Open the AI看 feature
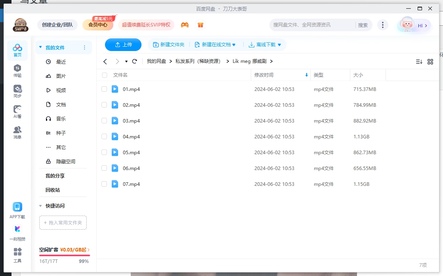The image size is (443, 276). (17, 111)
